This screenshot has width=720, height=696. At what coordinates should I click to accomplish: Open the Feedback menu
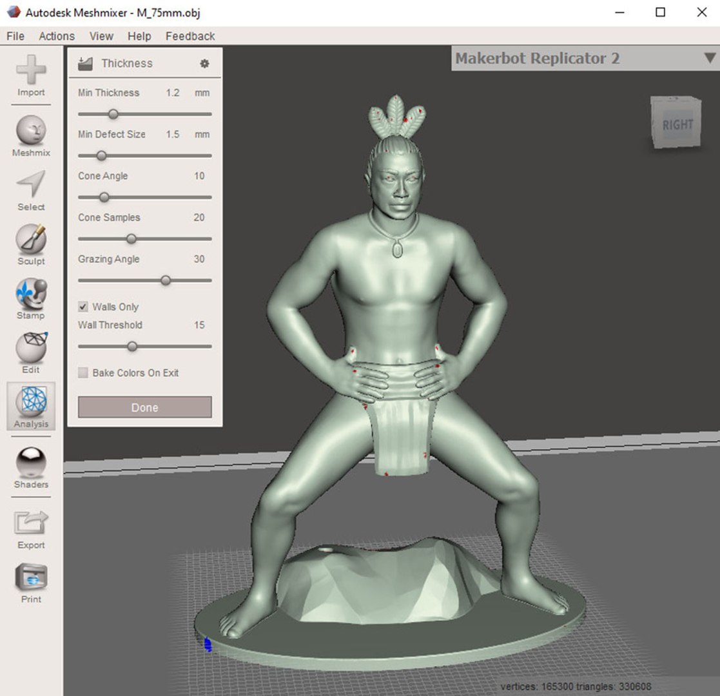pos(190,36)
